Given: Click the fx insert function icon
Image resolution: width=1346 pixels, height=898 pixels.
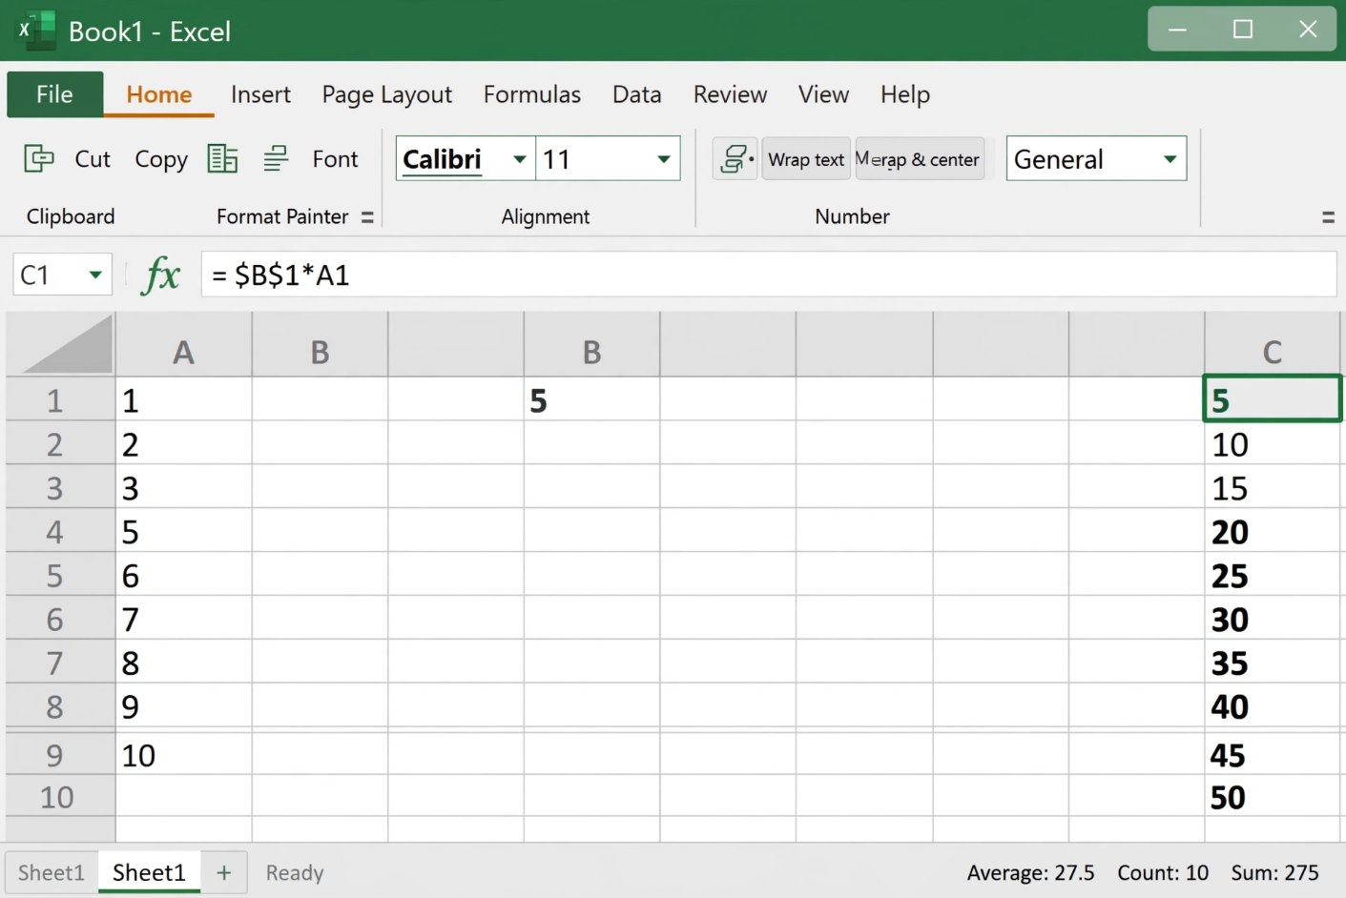Looking at the screenshot, I should 160,276.
